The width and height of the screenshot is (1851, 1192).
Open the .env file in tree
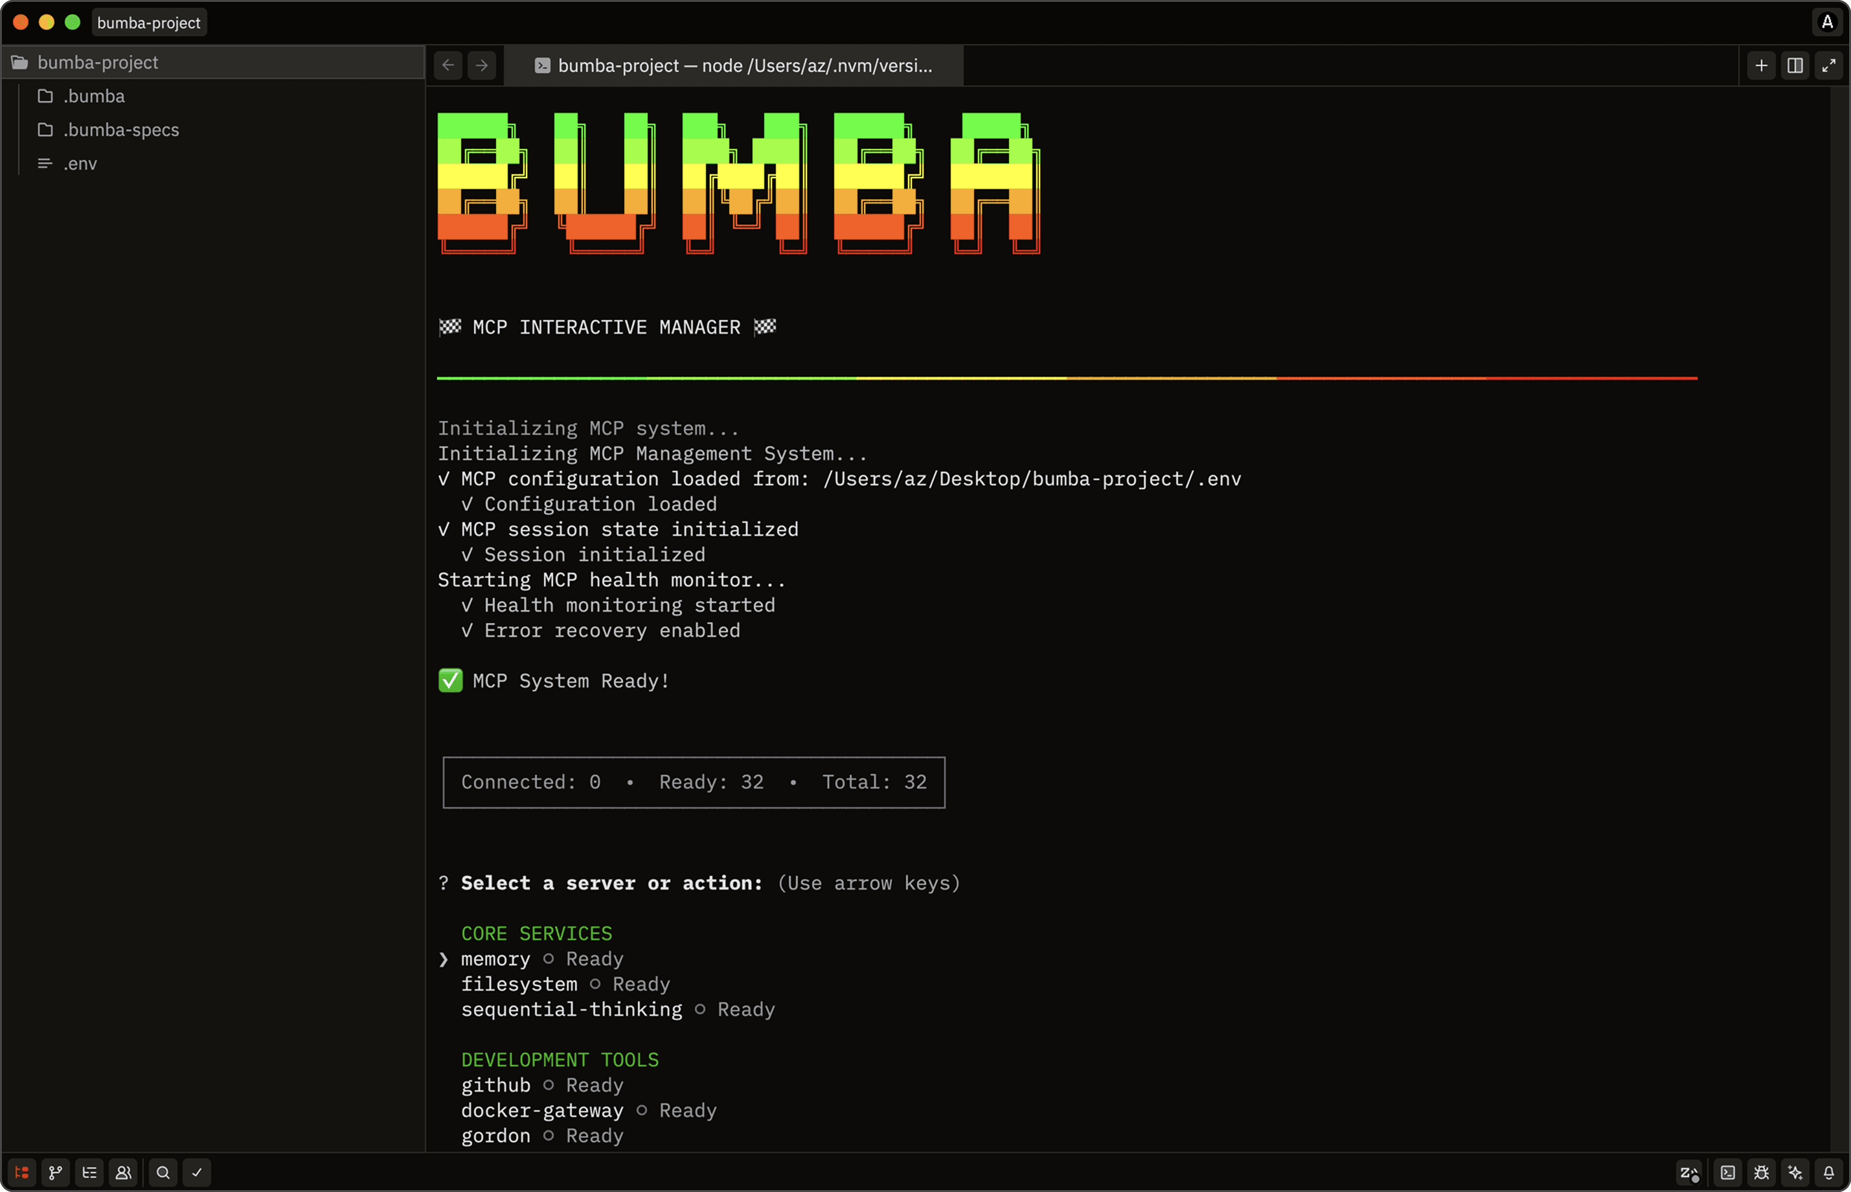[x=80, y=163]
